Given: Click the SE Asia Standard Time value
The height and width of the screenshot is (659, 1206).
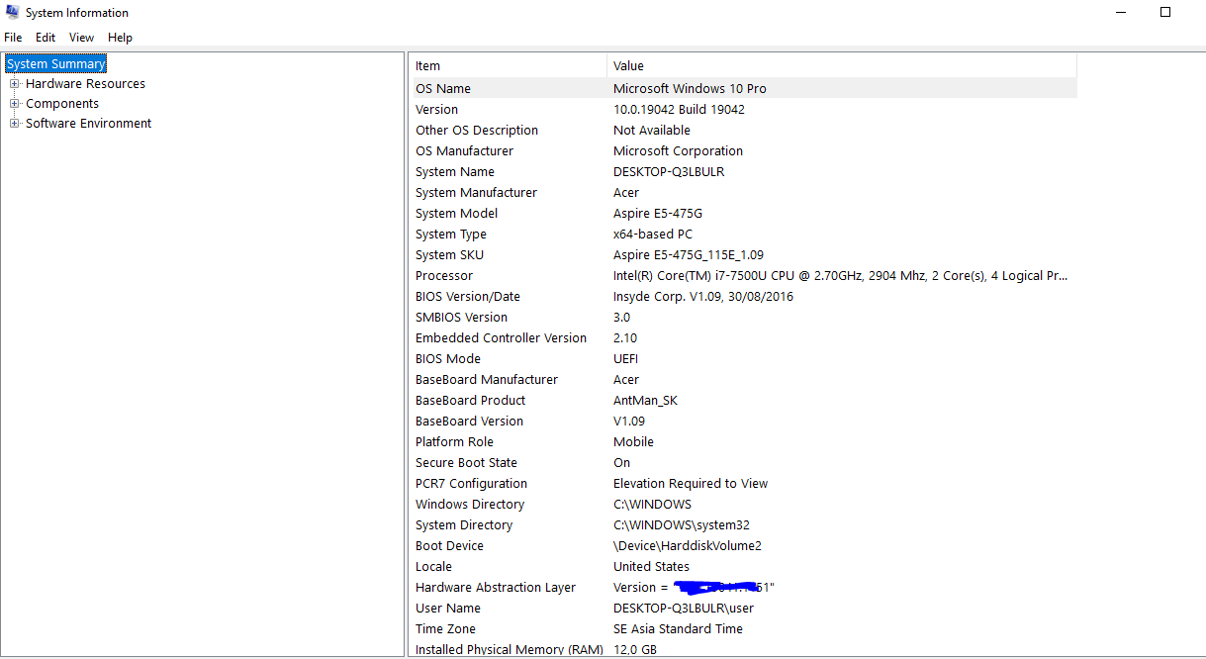Looking at the screenshot, I should [678, 629].
